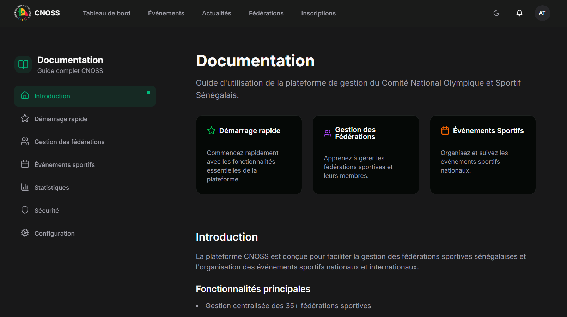Open the Gestion des Fédérations card
Image resolution: width=567 pixels, height=317 pixels.
(x=366, y=155)
